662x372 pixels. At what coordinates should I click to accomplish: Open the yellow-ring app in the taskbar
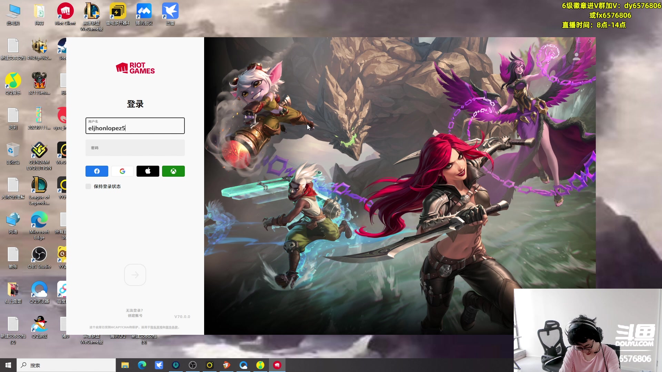tap(210, 365)
